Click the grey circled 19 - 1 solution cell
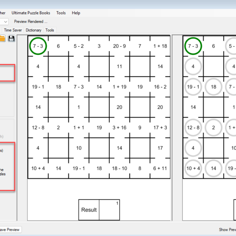236x236 pixels. click(x=193, y=87)
